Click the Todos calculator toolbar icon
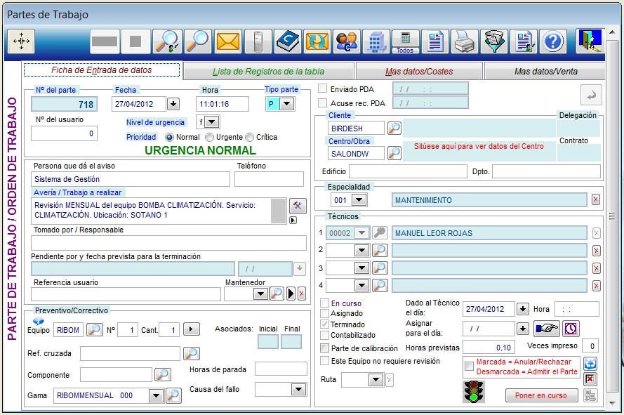The image size is (624, 415). (405, 41)
